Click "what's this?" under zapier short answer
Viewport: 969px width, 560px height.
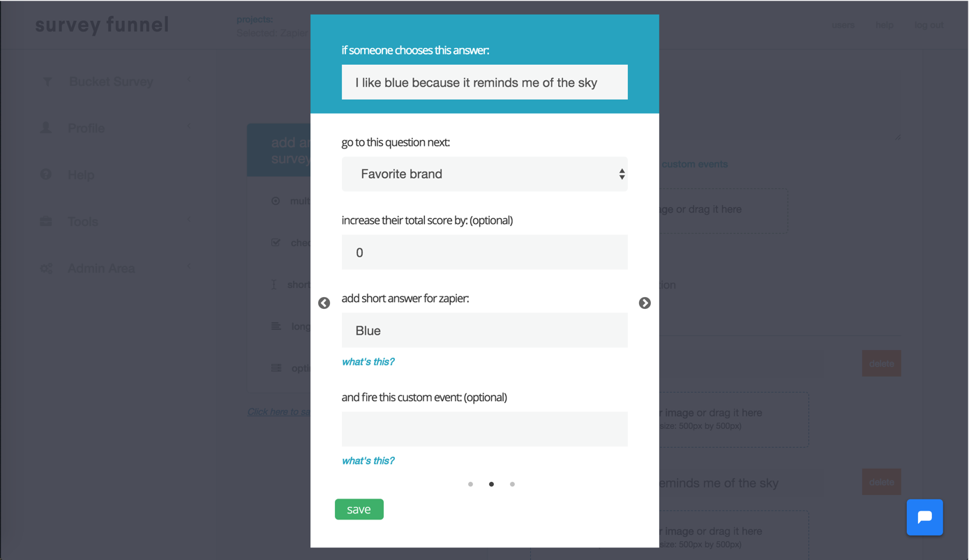[x=368, y=362]
